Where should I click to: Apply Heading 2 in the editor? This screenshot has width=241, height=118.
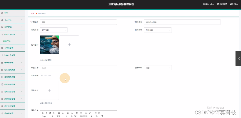click(x=72, y=113)
